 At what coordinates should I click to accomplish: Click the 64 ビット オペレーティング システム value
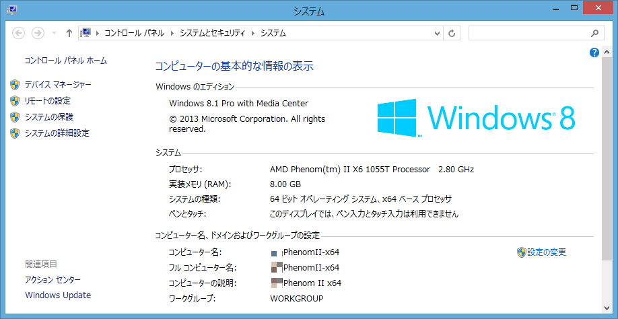click(x=361, y=199)
